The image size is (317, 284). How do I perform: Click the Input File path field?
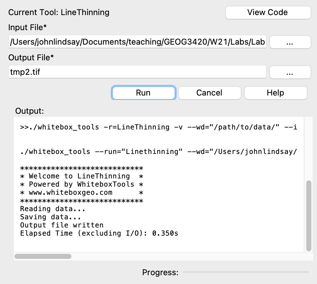[137, 42]
